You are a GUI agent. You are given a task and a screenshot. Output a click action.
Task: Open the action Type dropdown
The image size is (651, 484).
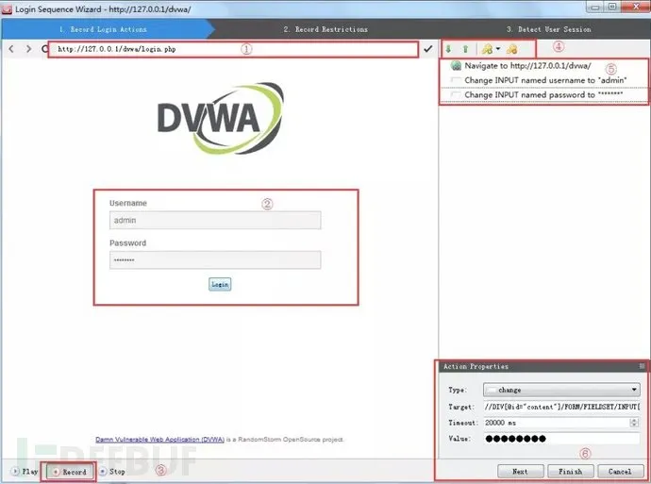tap(561, 390)
